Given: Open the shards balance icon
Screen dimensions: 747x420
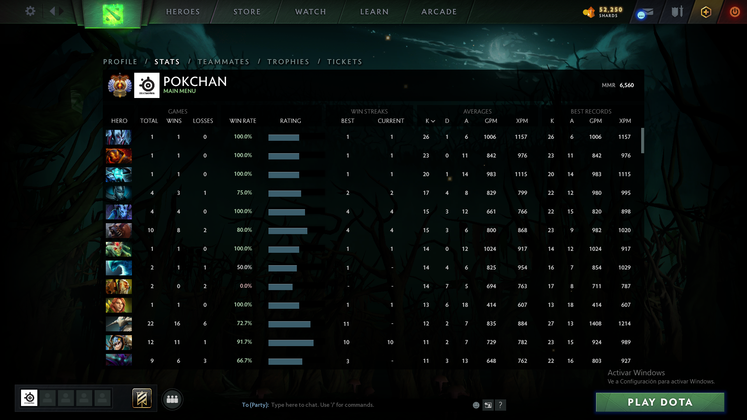Looking at the screenshot, I should click(589, 12).
